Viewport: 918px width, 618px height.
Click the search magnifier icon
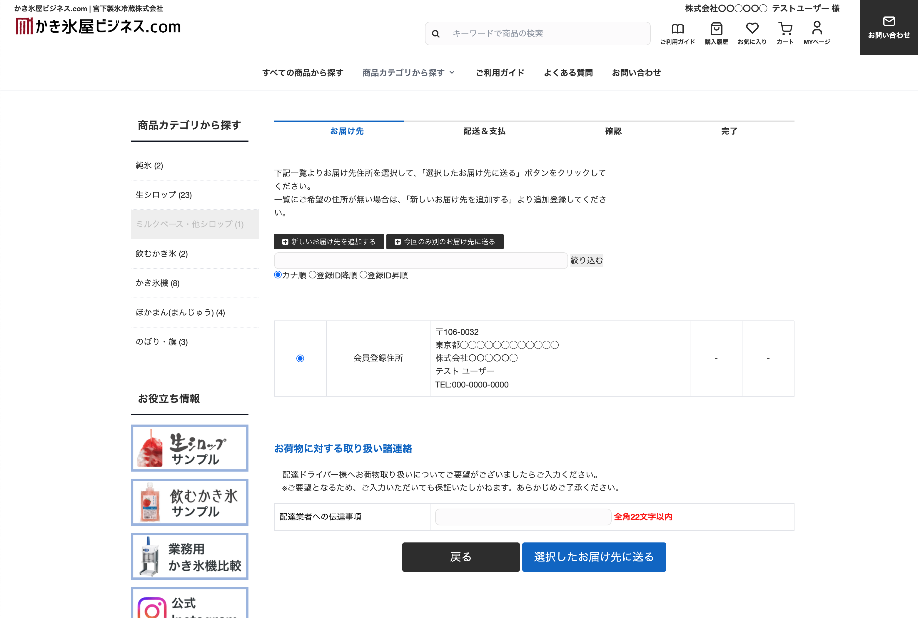click(435, 34)
